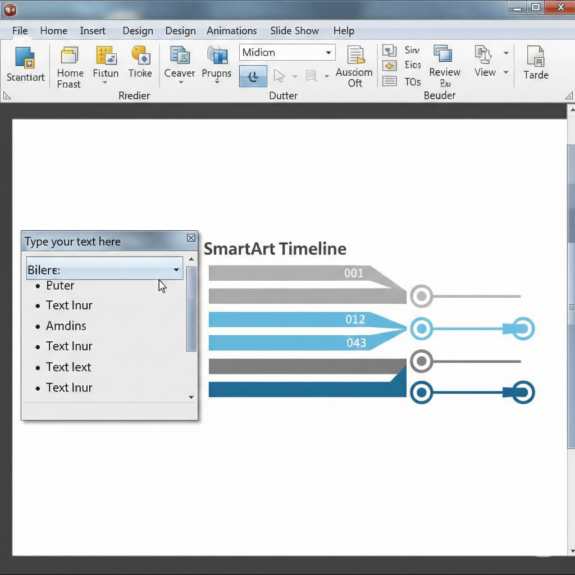Close the Type your text here pane
Image resolution: width=575 pixels, height=575 pixels.
[x=191, y=238]
